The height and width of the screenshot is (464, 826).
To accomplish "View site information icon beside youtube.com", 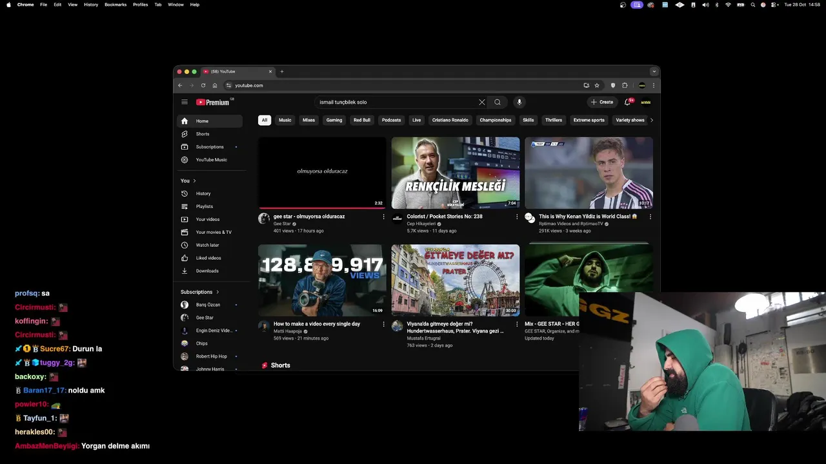I will [x=228, y=85].
